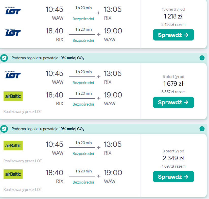Click the 13 ofert(y) od text
This screenshot has height=199, width=209.
tap(173, 9)
